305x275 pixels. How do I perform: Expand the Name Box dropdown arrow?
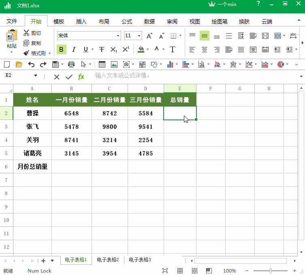[35, 76]
